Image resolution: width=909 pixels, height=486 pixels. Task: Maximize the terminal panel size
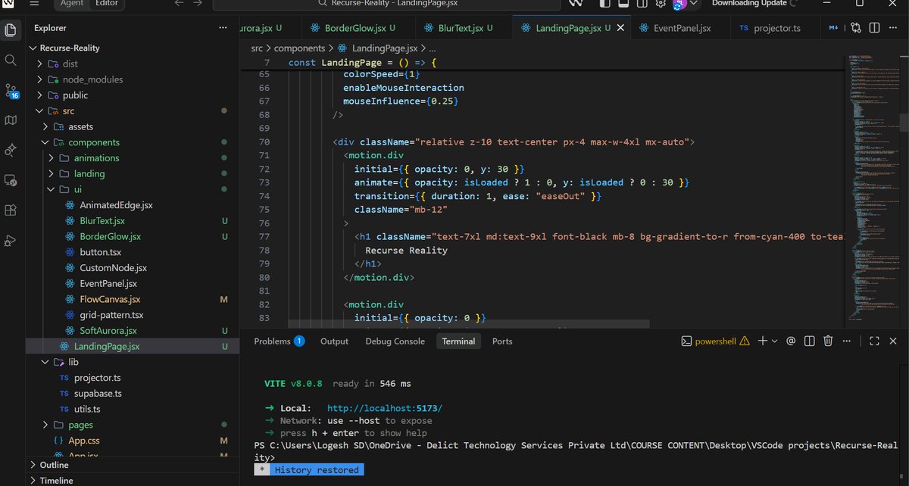(873, 341)
